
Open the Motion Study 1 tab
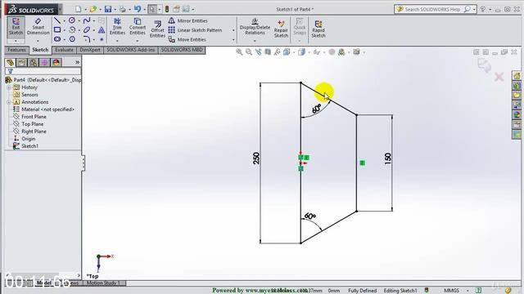(x=103, y=283)
